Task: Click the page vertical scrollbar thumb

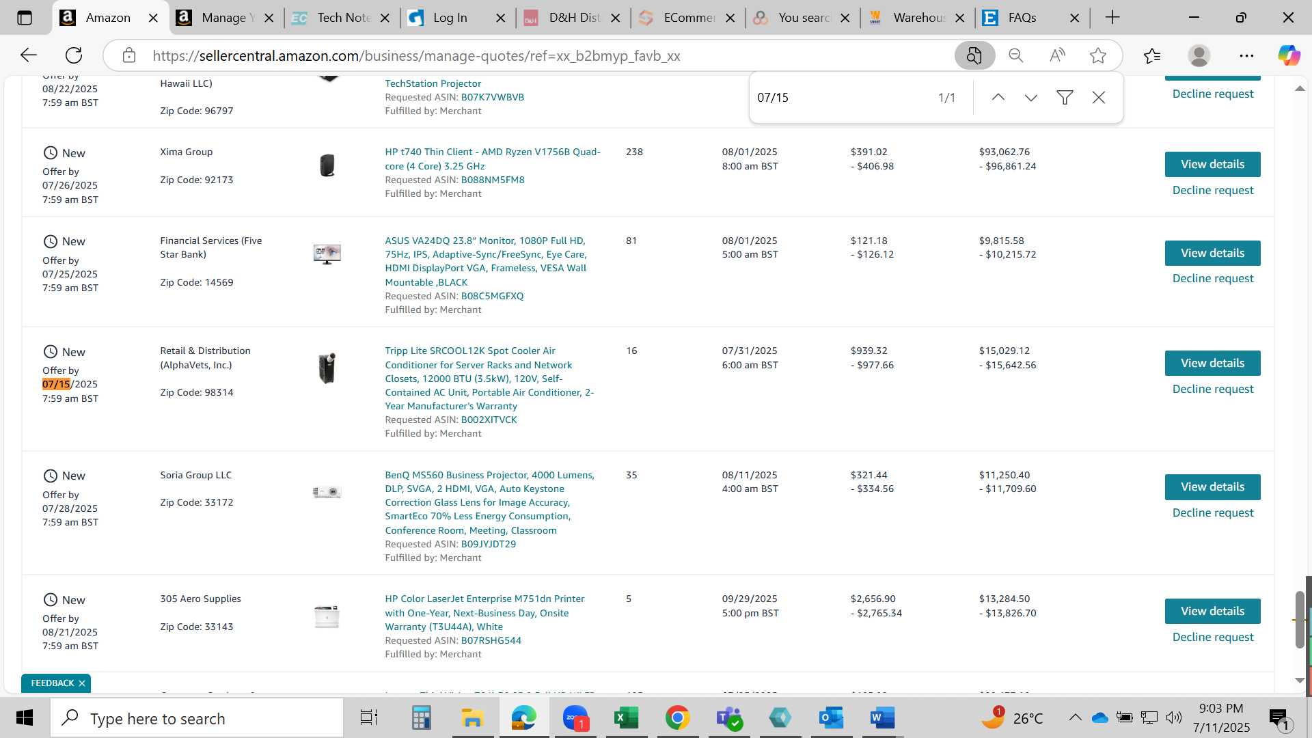Action: pyautogui.click(x=1300, y=620)
